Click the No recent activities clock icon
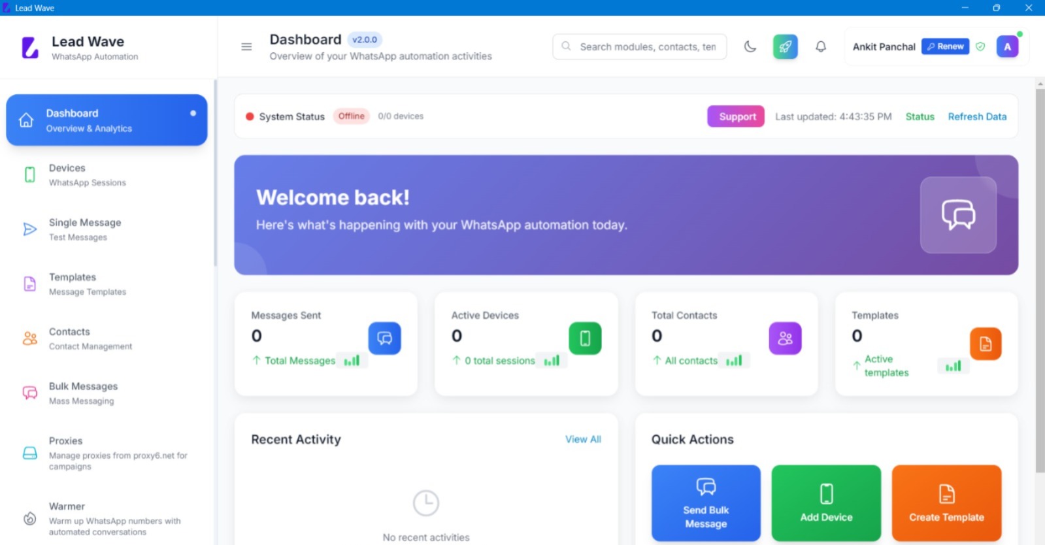Screen dimensions: 1045x545 click(426, 503)
